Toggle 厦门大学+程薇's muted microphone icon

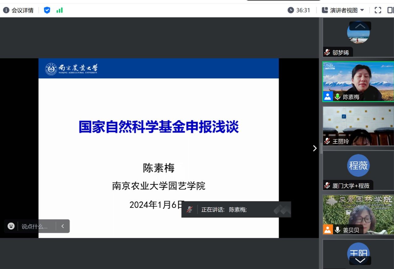point(327,186)
